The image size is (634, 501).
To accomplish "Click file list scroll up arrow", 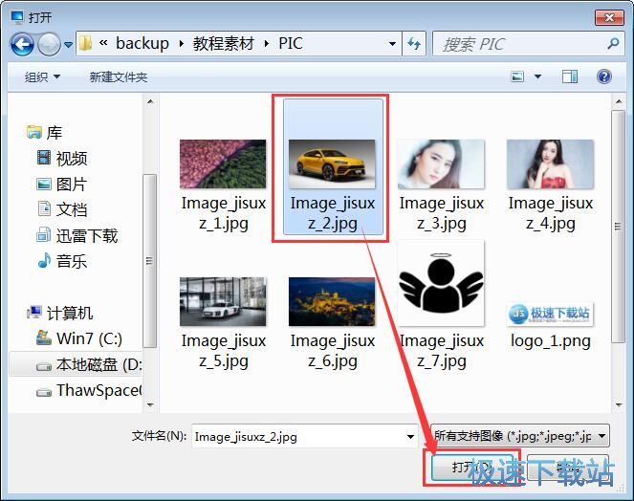I will point(619,101).
